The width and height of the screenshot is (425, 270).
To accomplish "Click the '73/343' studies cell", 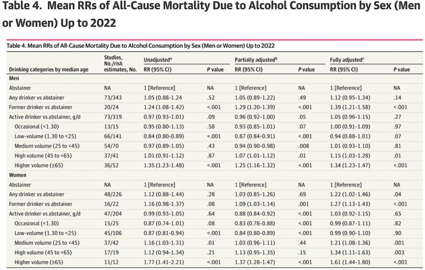I will tap(112, 98).
